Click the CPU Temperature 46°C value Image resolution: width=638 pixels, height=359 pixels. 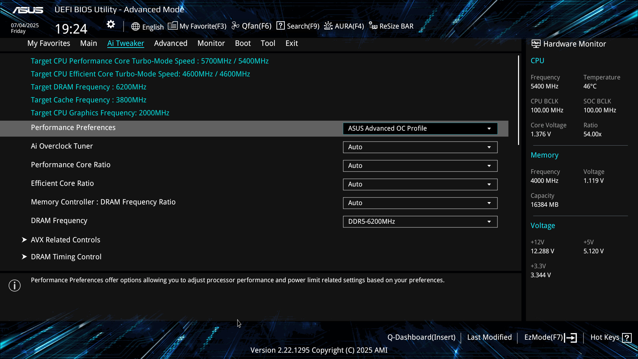590,86
